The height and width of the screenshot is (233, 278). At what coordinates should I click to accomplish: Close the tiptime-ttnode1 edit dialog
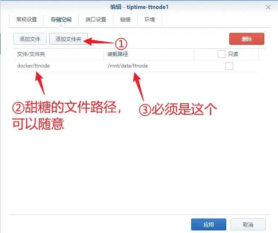tap(268, 7)
